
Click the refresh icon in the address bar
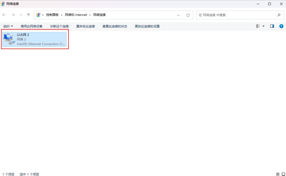pos(187,15)
